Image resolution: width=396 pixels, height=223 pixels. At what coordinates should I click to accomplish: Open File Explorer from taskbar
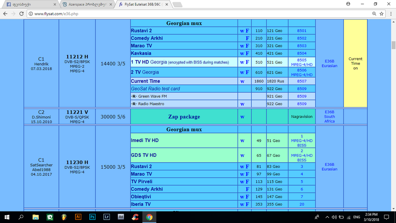pos(36,217)
